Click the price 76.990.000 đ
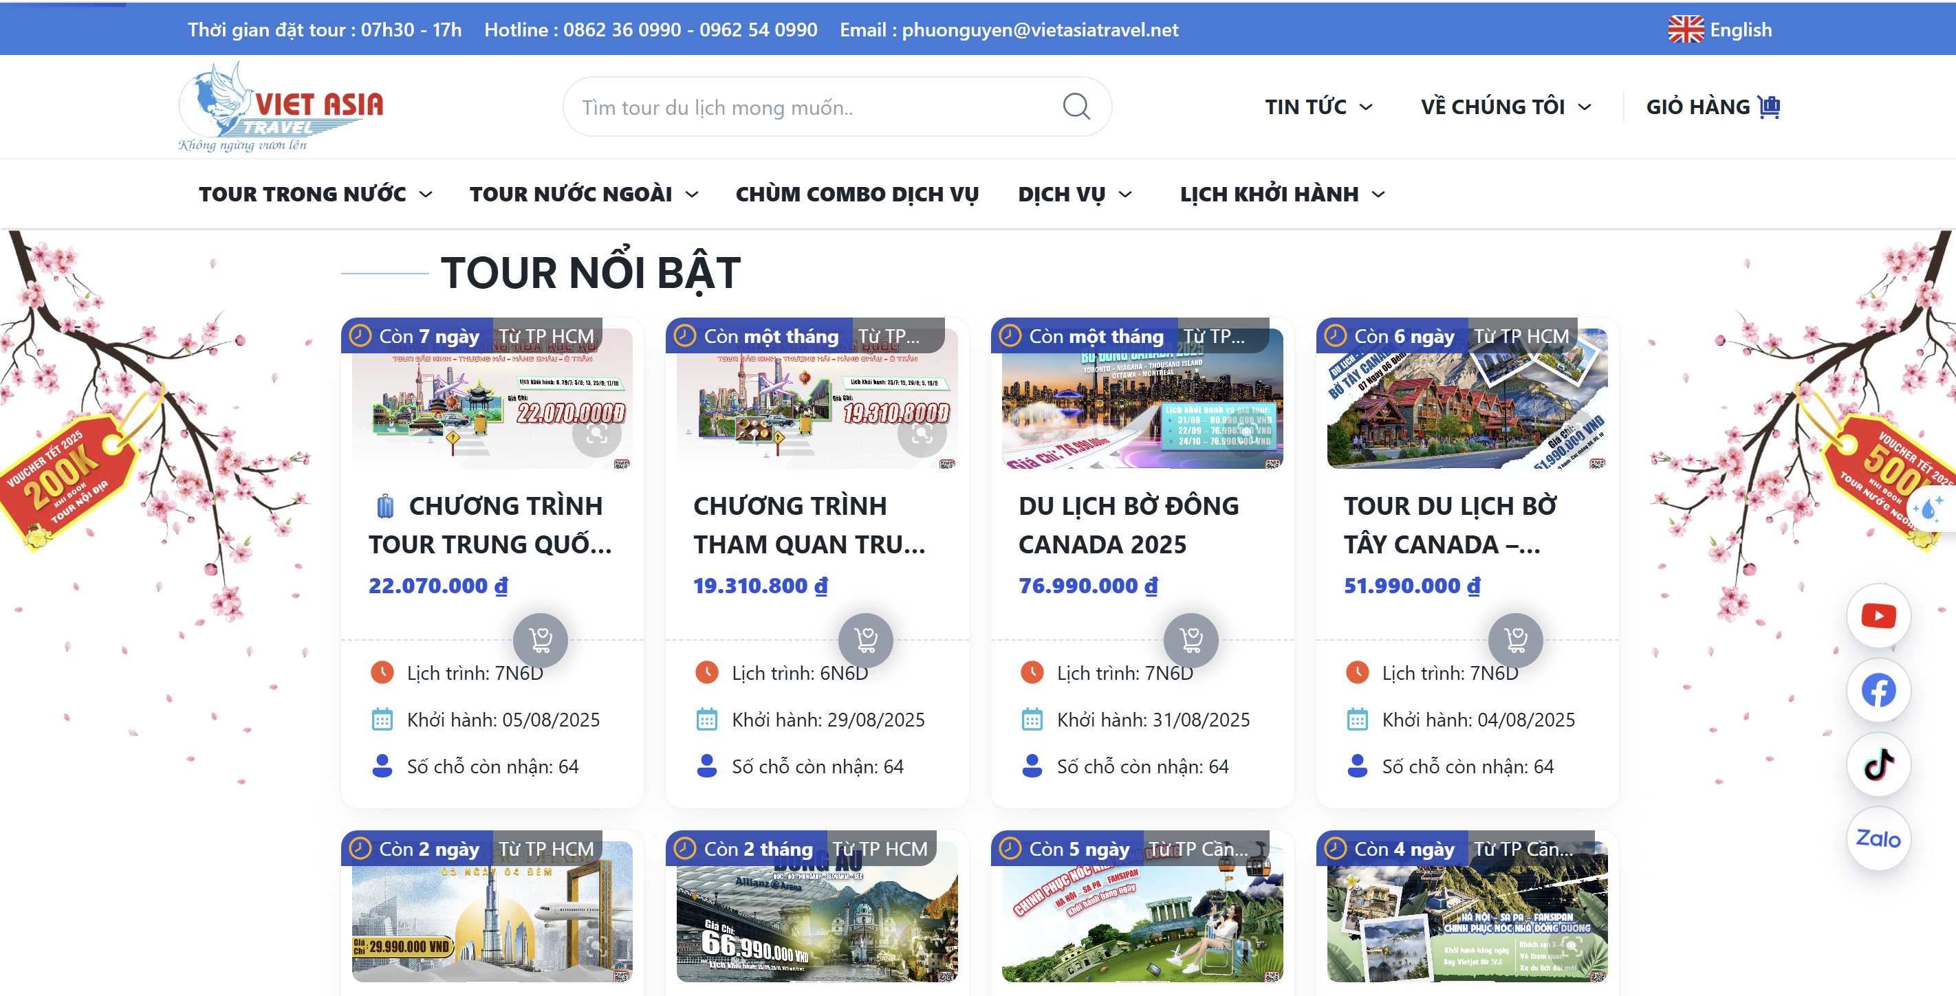The image size is (1956, 996). point(1088,586)
